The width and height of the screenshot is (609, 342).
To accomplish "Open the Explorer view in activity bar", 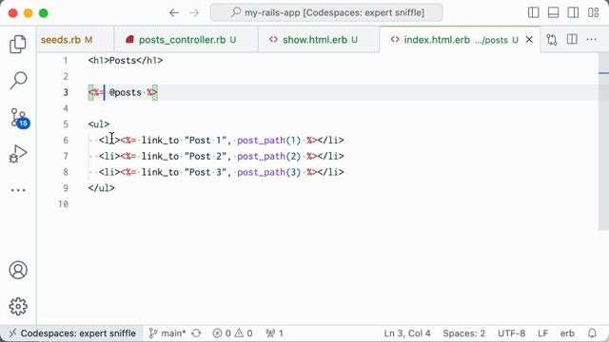I will pyautogui.click(x=18, y=44).
